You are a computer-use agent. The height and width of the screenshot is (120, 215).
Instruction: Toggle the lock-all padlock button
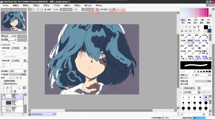[x=20, y=78]
